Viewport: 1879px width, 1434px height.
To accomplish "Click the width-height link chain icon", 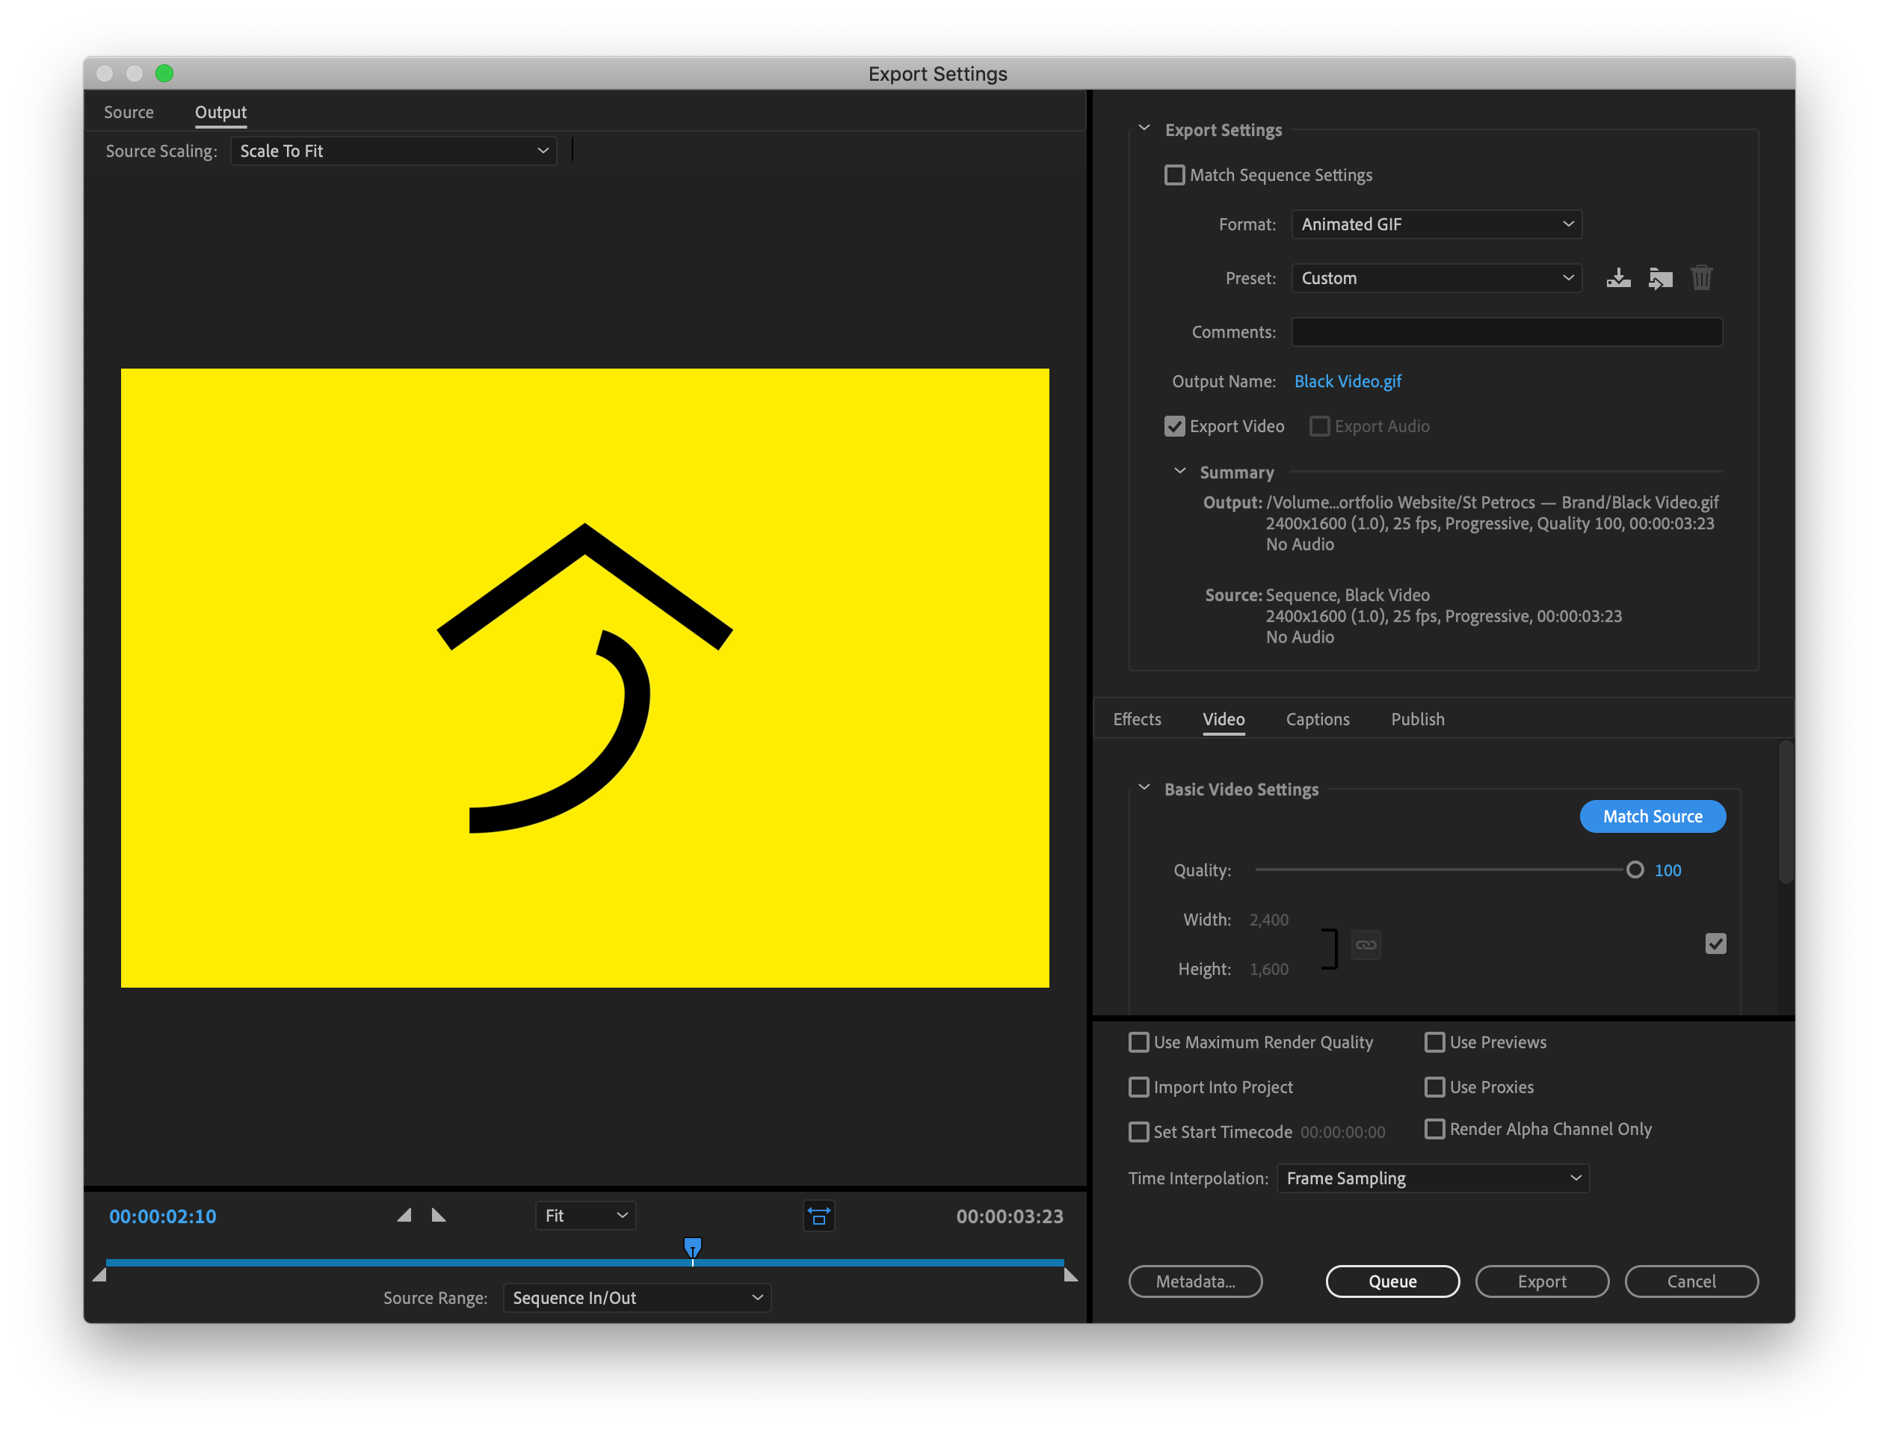I will (x=1366, y=945).
